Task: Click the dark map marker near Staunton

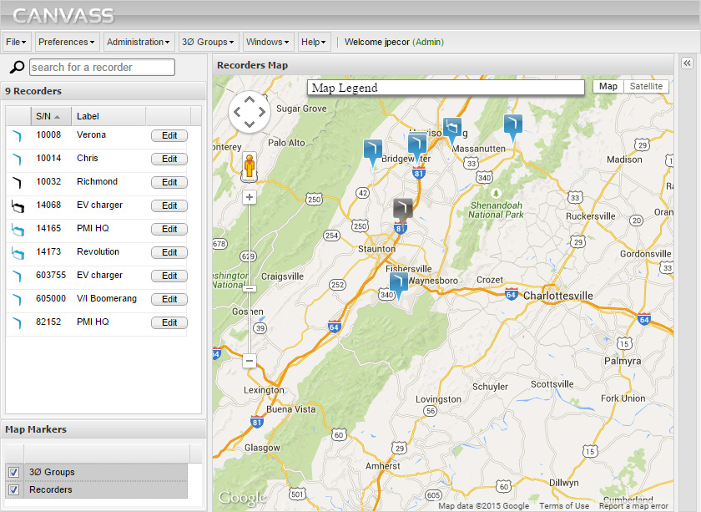Action: tap(401, 207)
